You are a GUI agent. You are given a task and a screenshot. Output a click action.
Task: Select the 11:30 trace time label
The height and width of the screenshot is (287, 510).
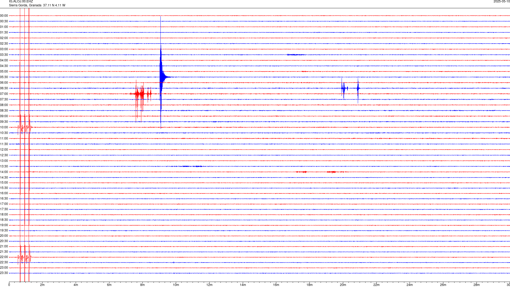(x=4, y=144)
